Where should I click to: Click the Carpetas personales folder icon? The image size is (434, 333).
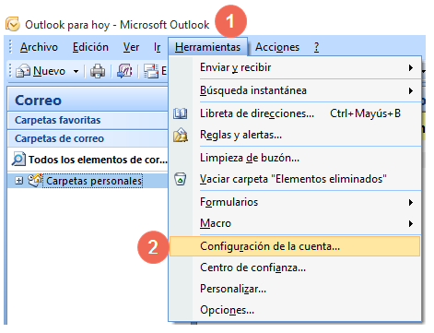pyautogui.click(x=35, y=180)
